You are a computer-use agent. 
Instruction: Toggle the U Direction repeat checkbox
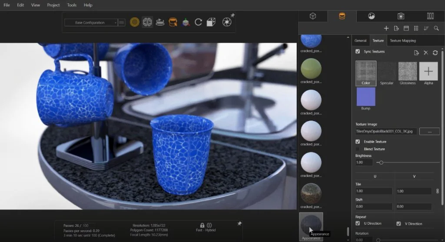358,224
